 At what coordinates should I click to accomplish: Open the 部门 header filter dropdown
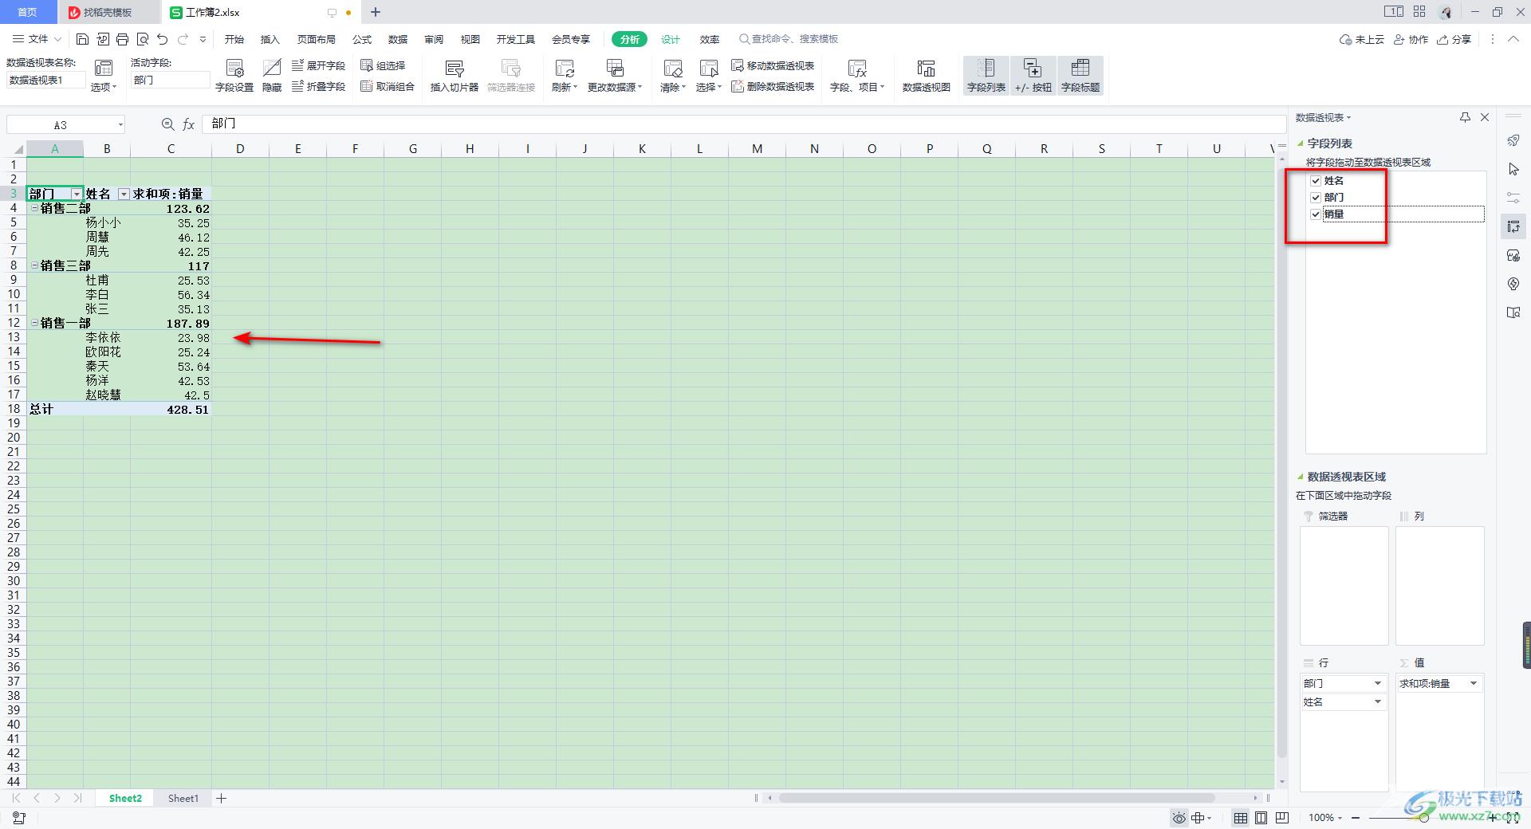pos(77,194)
